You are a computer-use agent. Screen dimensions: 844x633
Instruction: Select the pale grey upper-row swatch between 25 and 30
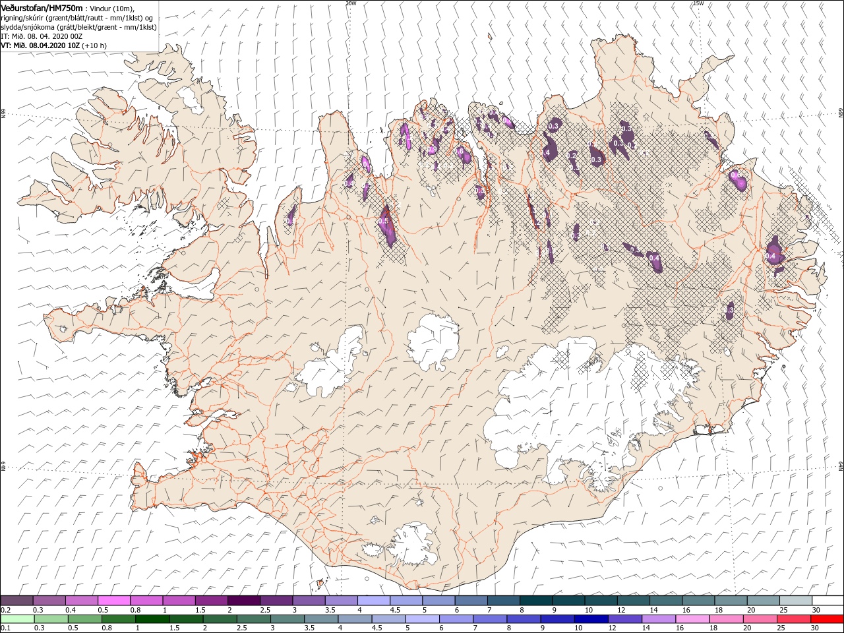pos(795,601)
